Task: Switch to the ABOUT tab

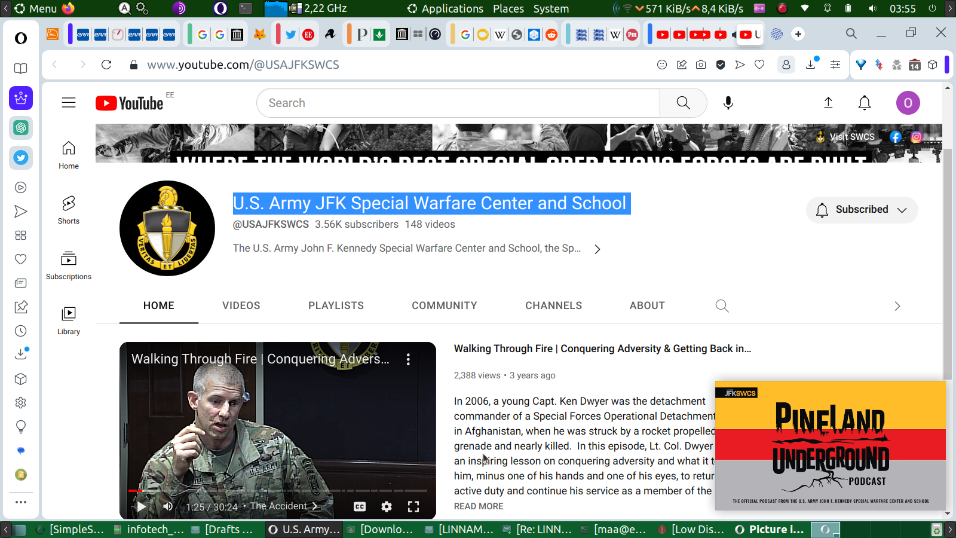Action: (647, 305)
